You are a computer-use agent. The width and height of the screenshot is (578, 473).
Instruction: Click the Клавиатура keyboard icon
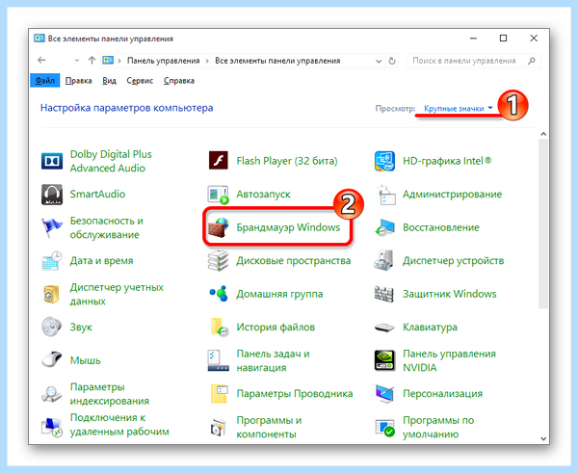point(384,328)
